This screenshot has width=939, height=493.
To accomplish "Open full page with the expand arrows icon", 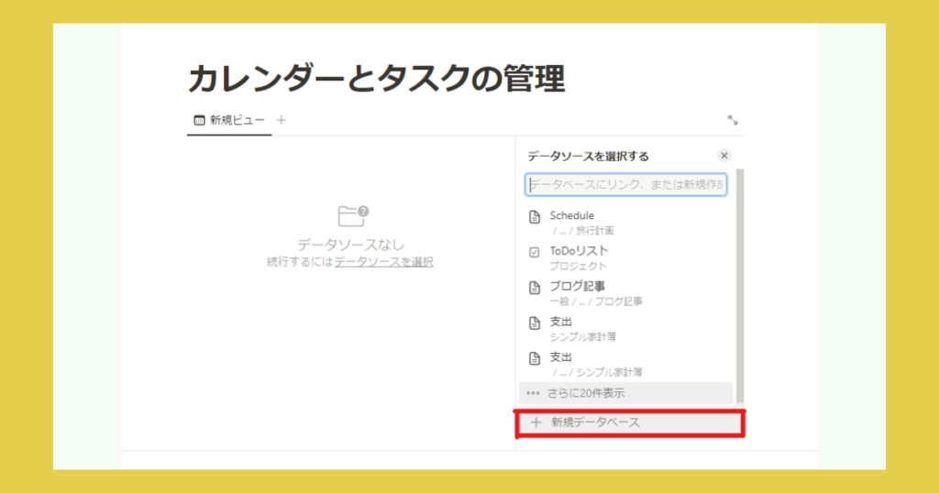I will (733, 120).
